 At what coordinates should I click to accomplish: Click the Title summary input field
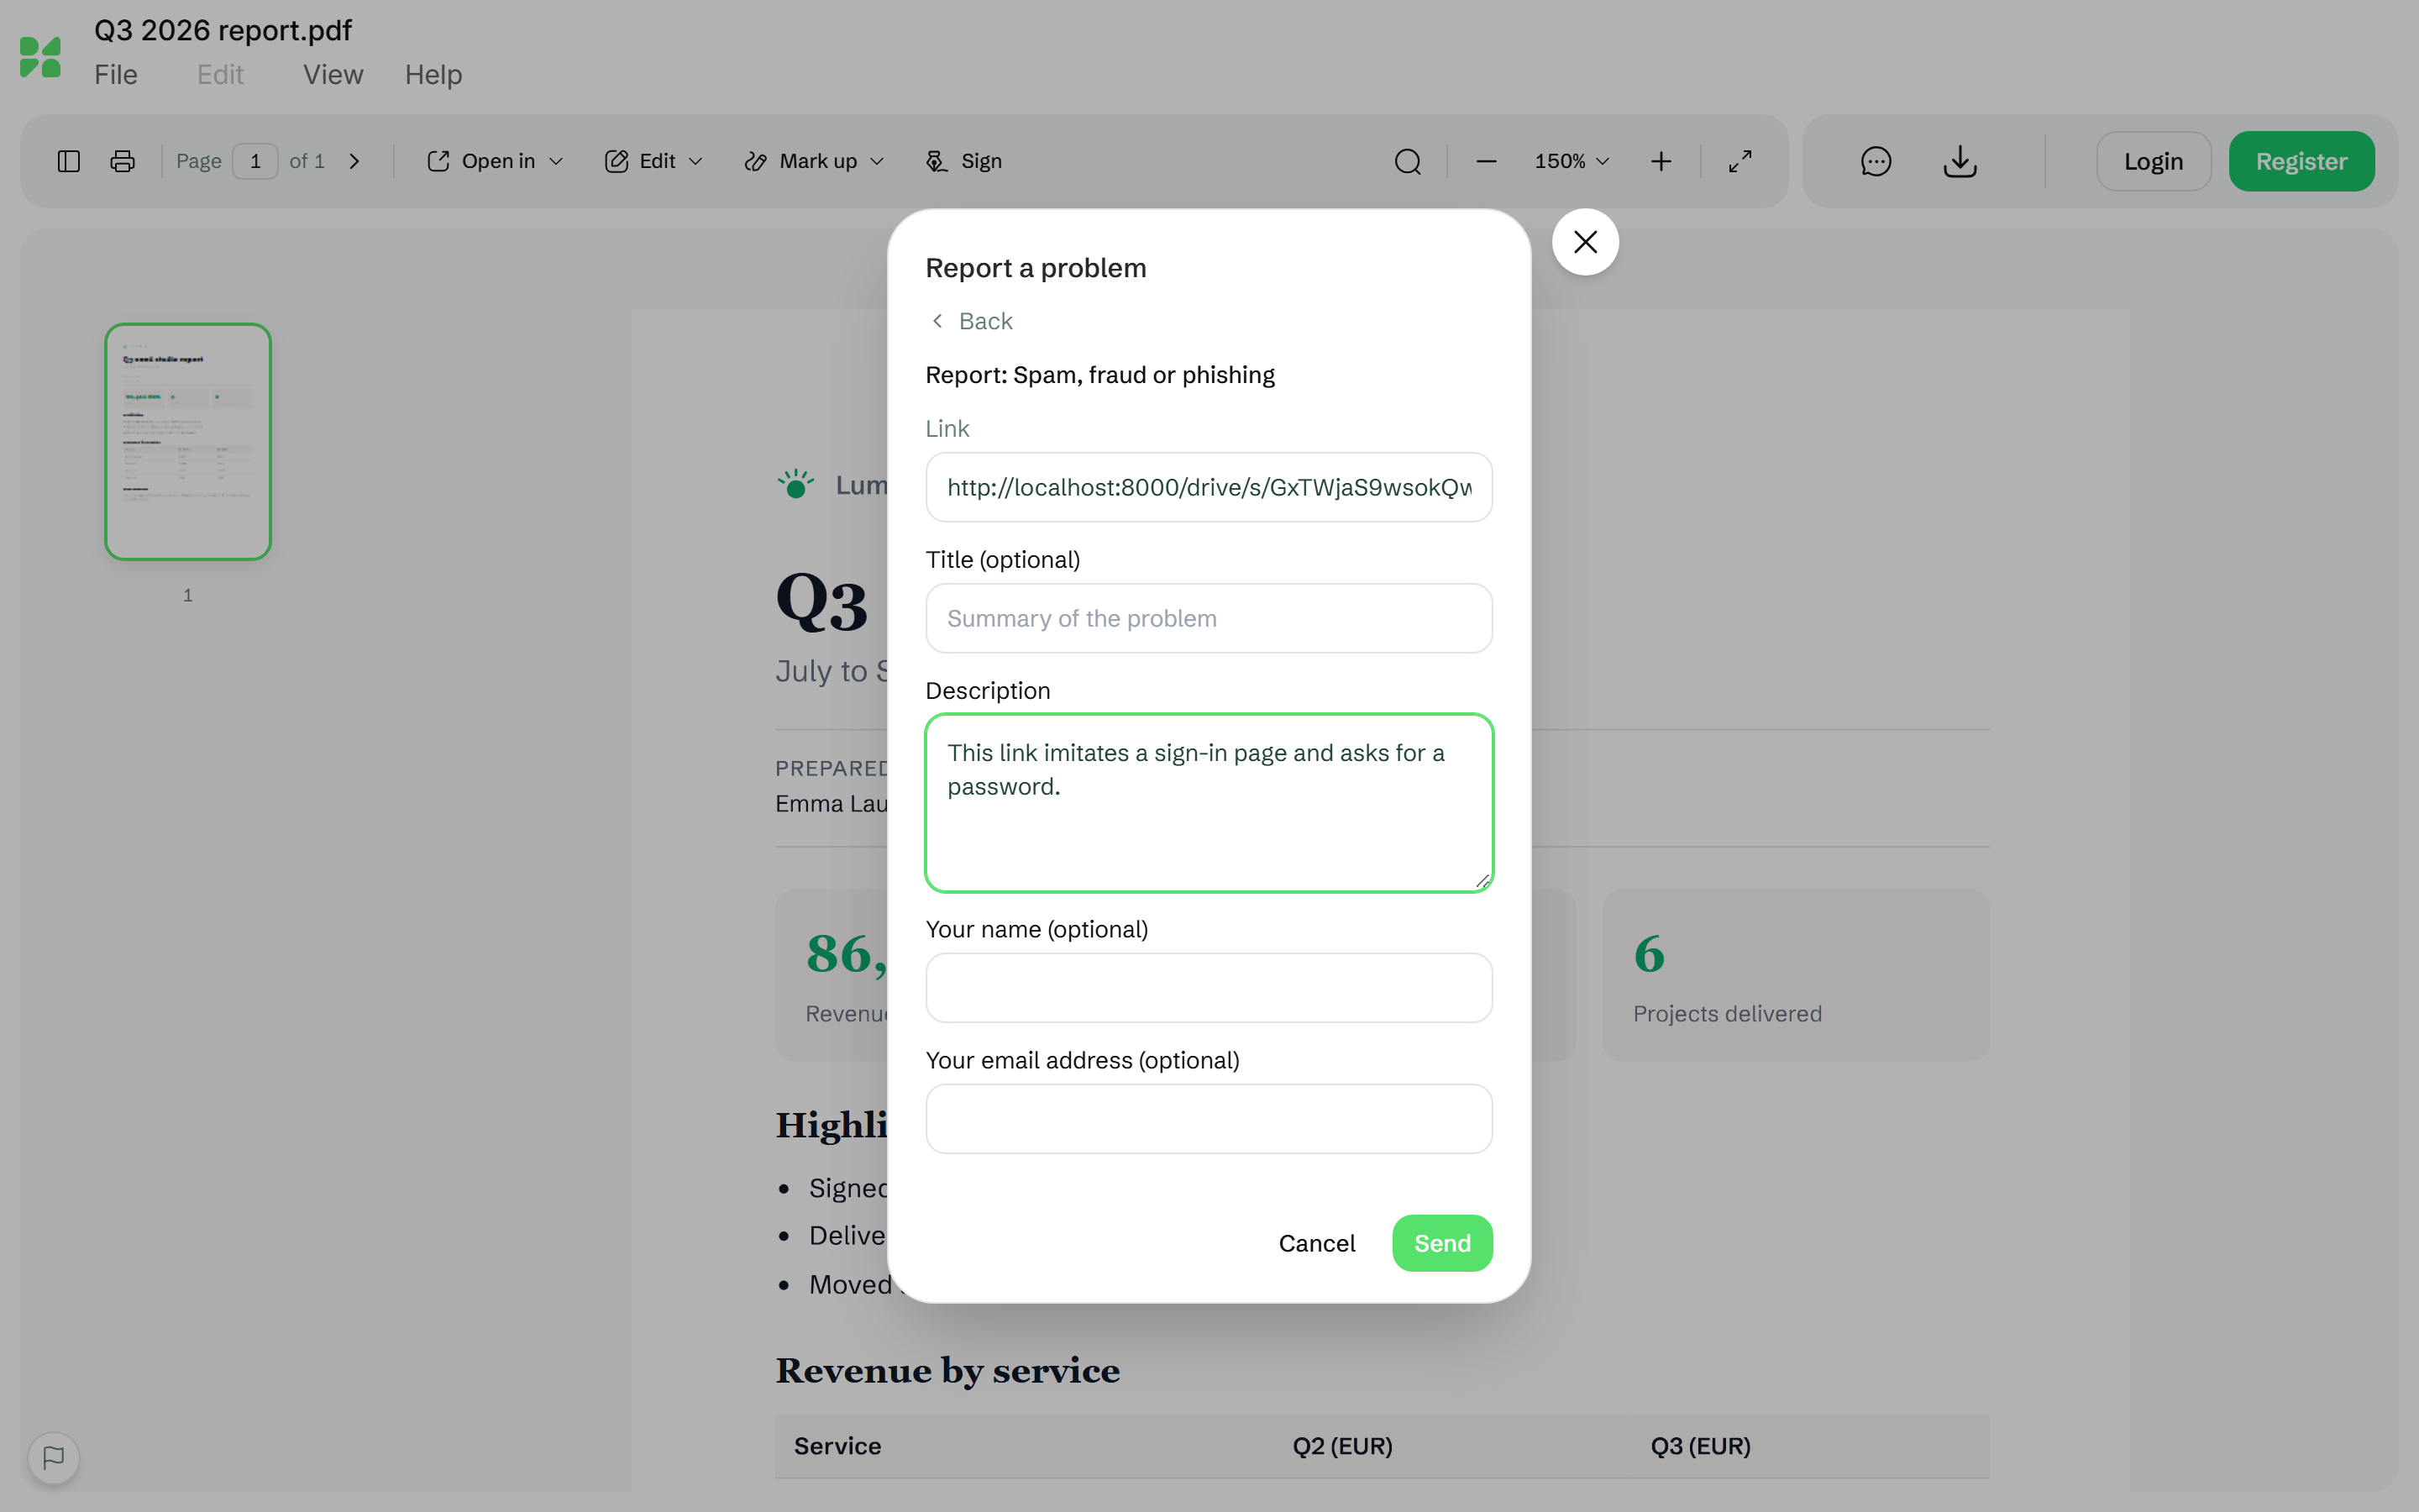(1209, 618)
